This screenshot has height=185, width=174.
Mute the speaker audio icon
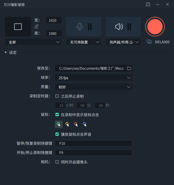[119, 27]
